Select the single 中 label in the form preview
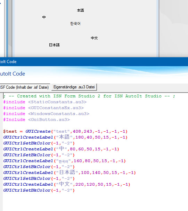188x211 pixels. point(44,17)
